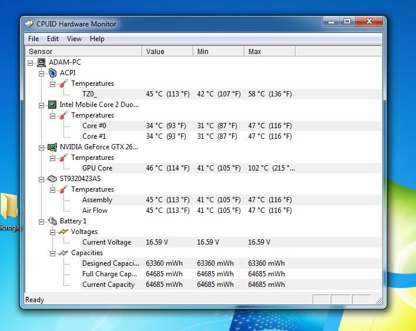Click the Ready status bar text
This screenshot has height=331, width=416.
(x=35, y=300)
